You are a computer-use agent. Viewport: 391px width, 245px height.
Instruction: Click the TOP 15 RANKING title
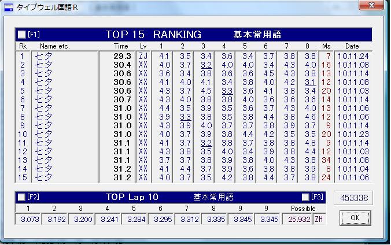click(153, 35)
